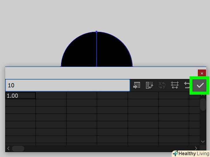Image resolution: width=210 pixels, height=157 pixels.
Task: Click the vertical blue line in semicircle
Action: click(97, 49)
